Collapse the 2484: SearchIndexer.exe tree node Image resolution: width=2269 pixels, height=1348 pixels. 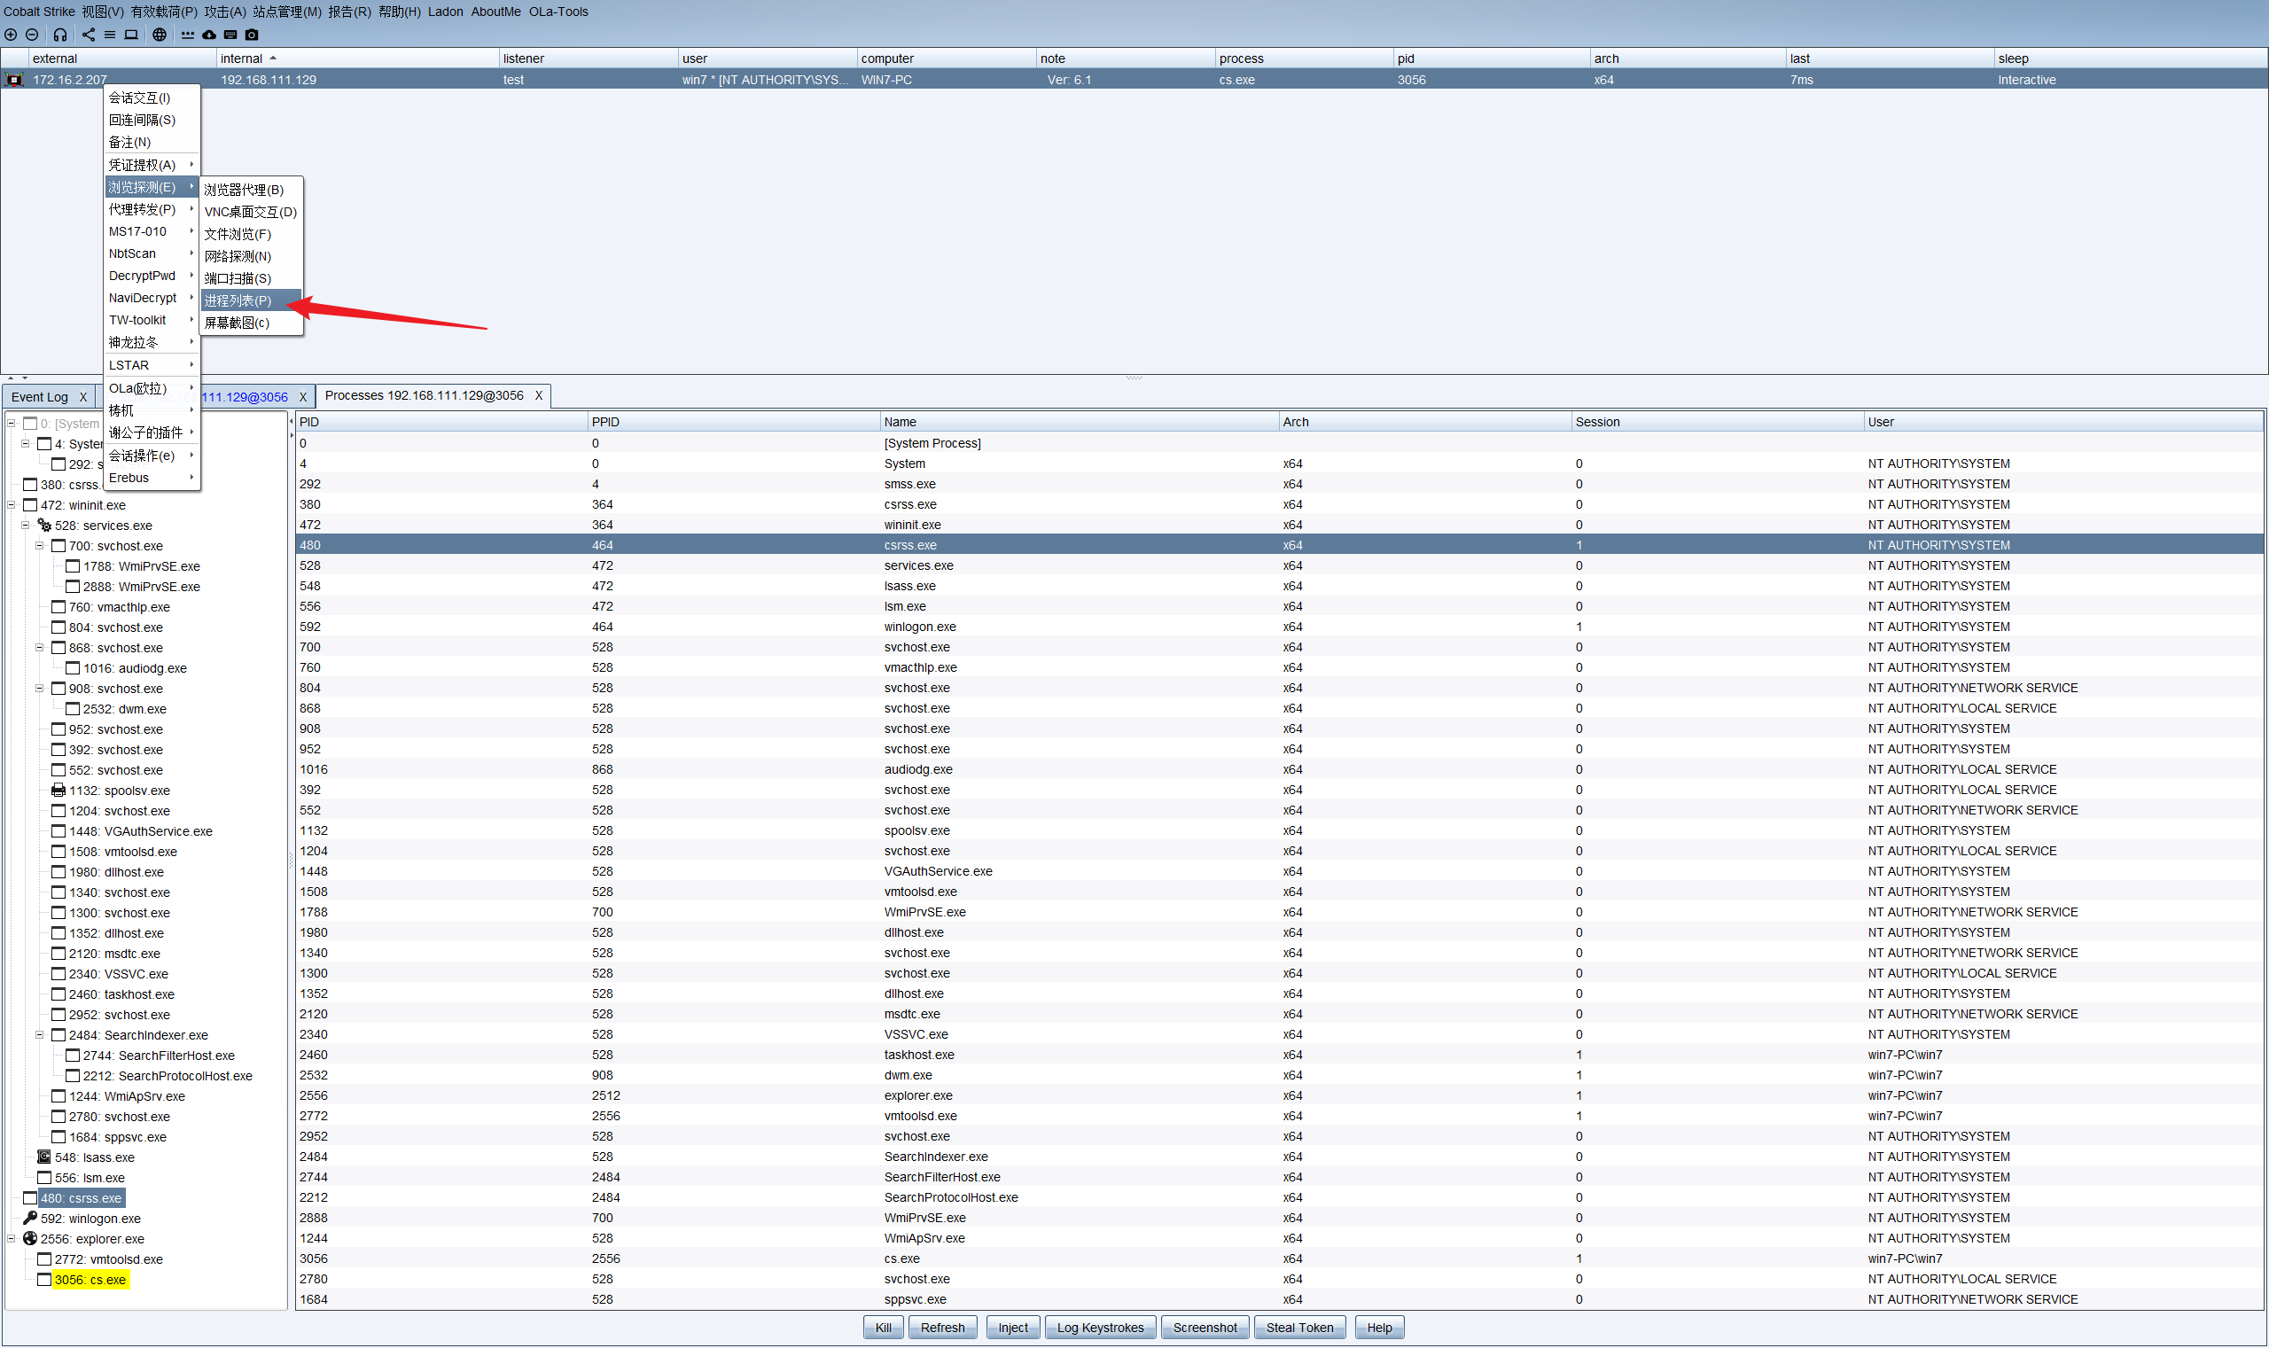(x=39, y=1035)
